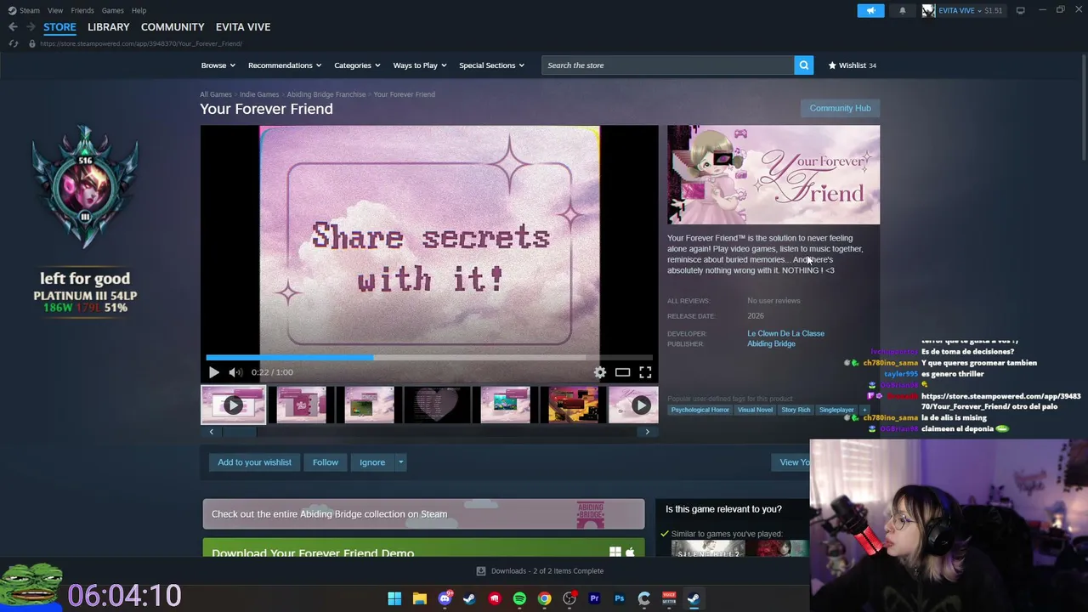Add the game to your wishlist
Screen dimensions: 1088x612
[x=254, y=462]
